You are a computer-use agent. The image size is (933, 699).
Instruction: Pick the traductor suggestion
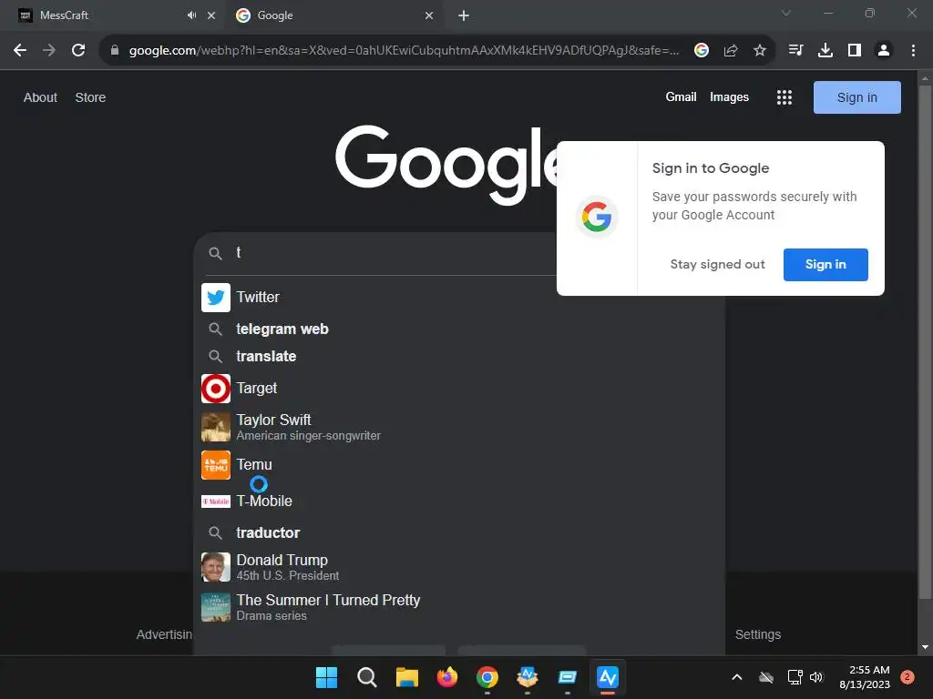click(459, 532)
